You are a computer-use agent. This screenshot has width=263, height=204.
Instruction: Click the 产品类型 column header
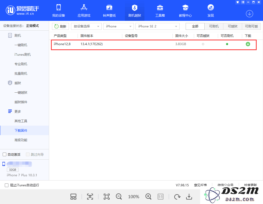[x=60, y=36]
